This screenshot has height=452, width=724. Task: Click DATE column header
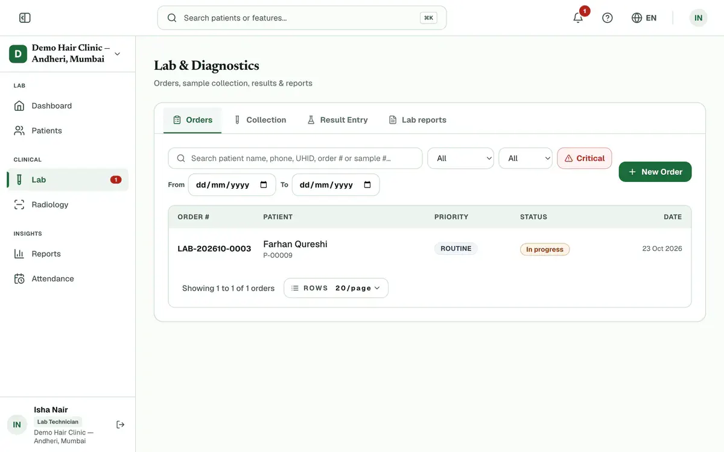click(x=673, y=217)
